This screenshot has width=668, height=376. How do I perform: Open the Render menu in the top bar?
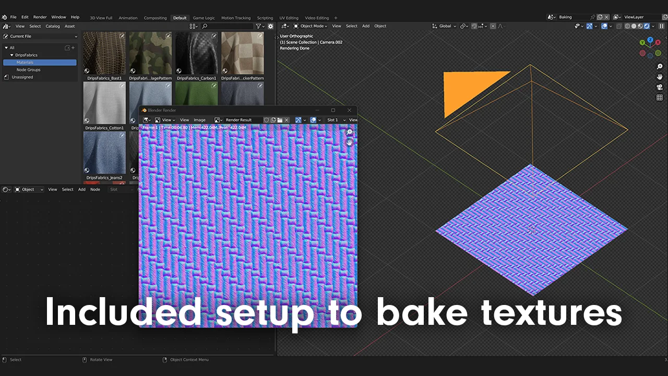pos(40,17)
